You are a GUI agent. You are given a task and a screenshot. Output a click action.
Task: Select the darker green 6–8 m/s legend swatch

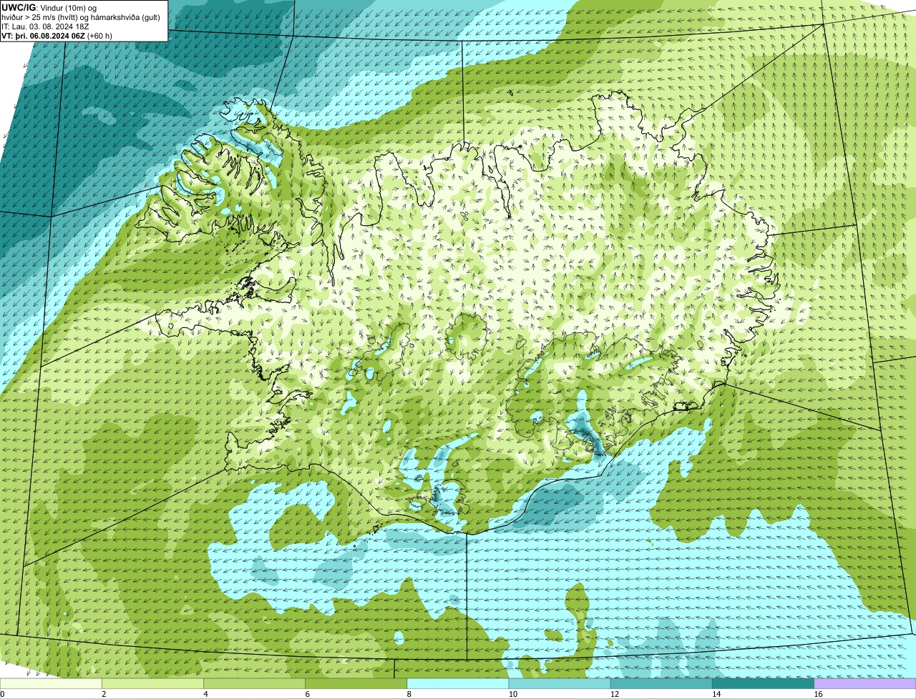[x=357, y=683]
